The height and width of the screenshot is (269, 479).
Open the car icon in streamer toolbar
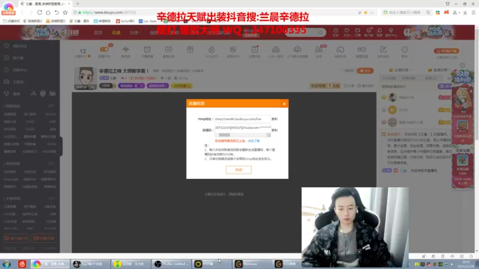click(276, 50)
